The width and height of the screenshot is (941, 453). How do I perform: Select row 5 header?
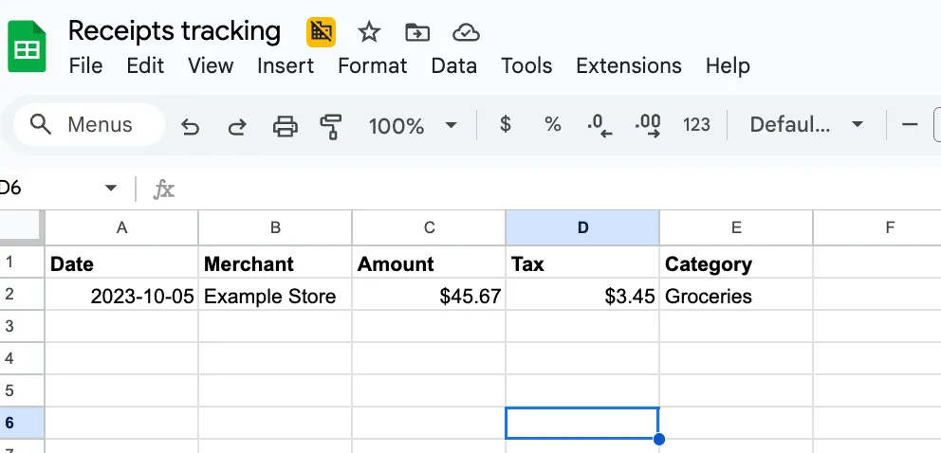coord(22,391)
